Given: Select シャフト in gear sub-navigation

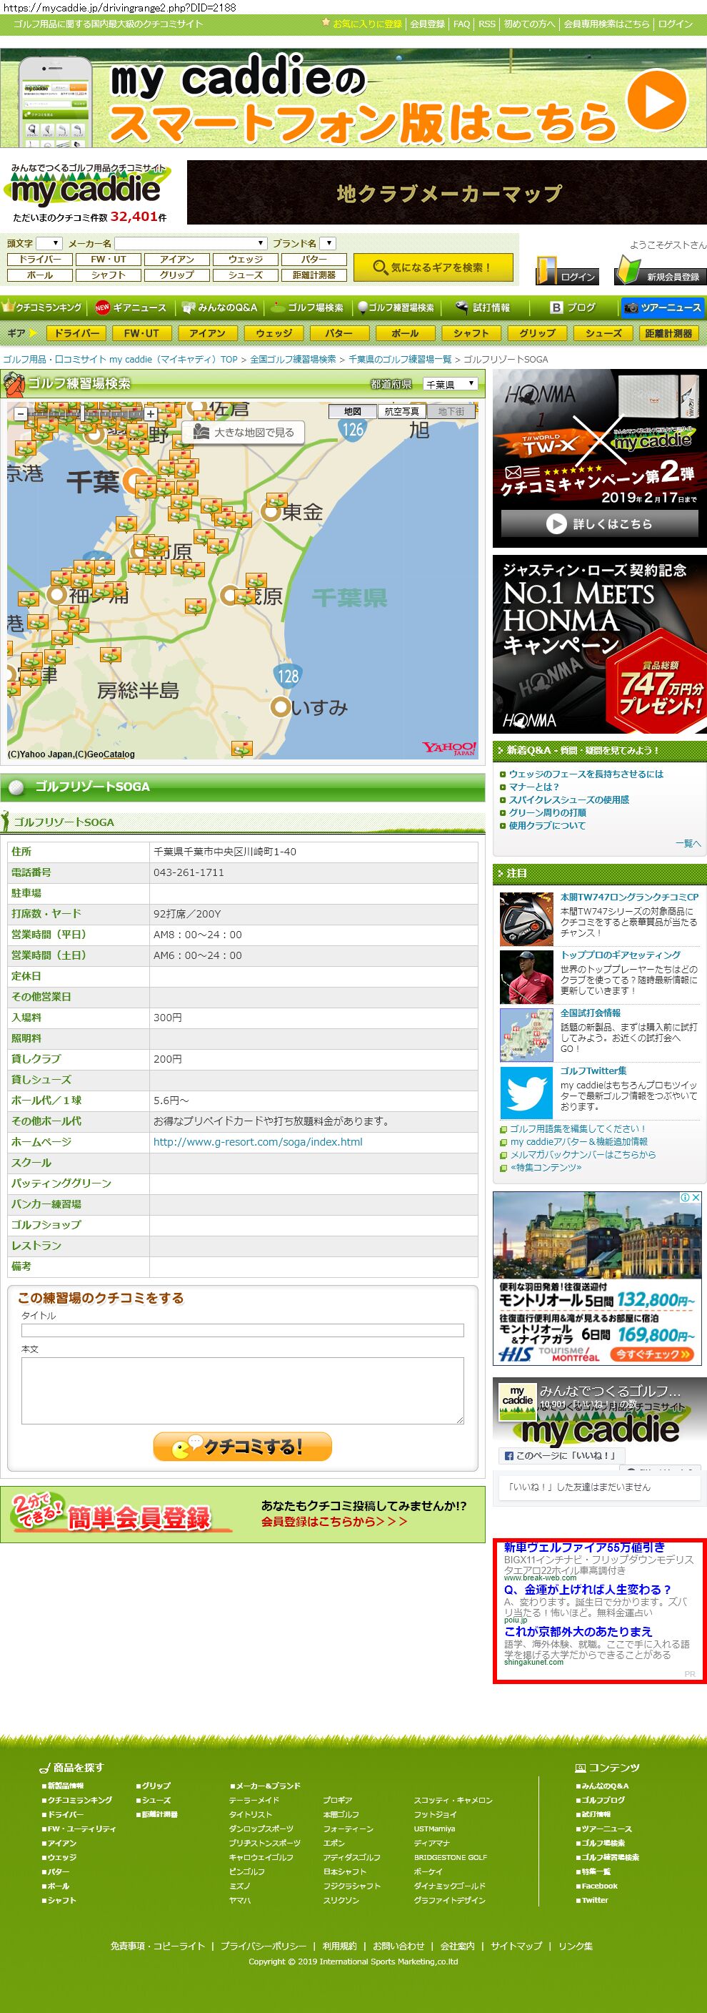Looking at the screenshot, I should (471, 333).
